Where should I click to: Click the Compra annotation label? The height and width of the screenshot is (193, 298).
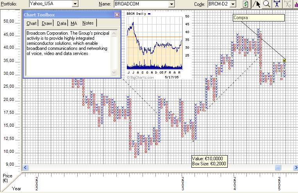click(x=259, y=18)
